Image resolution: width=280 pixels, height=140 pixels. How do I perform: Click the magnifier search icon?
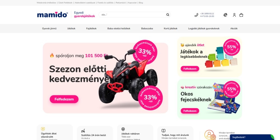[167, 15]
